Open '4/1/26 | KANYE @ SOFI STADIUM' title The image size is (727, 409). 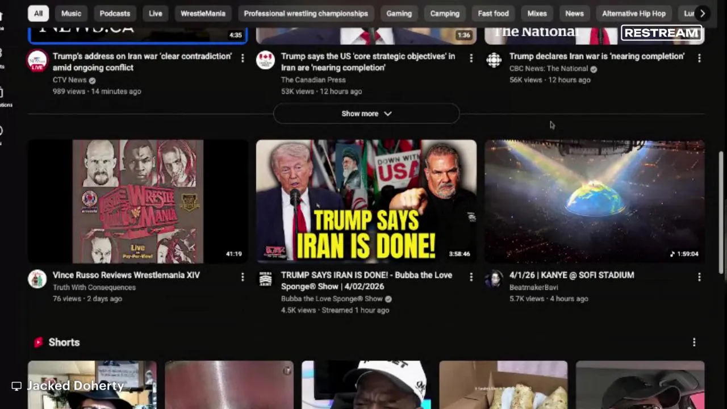point(571,275)
